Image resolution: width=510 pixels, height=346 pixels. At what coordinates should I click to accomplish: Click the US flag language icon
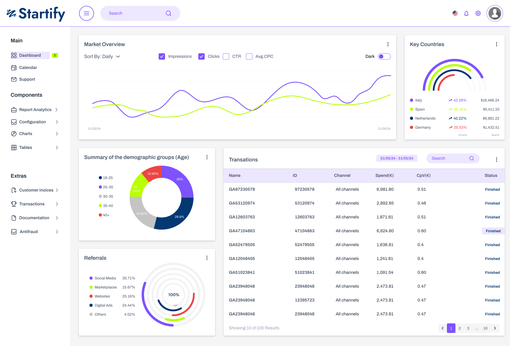(455, 13)
